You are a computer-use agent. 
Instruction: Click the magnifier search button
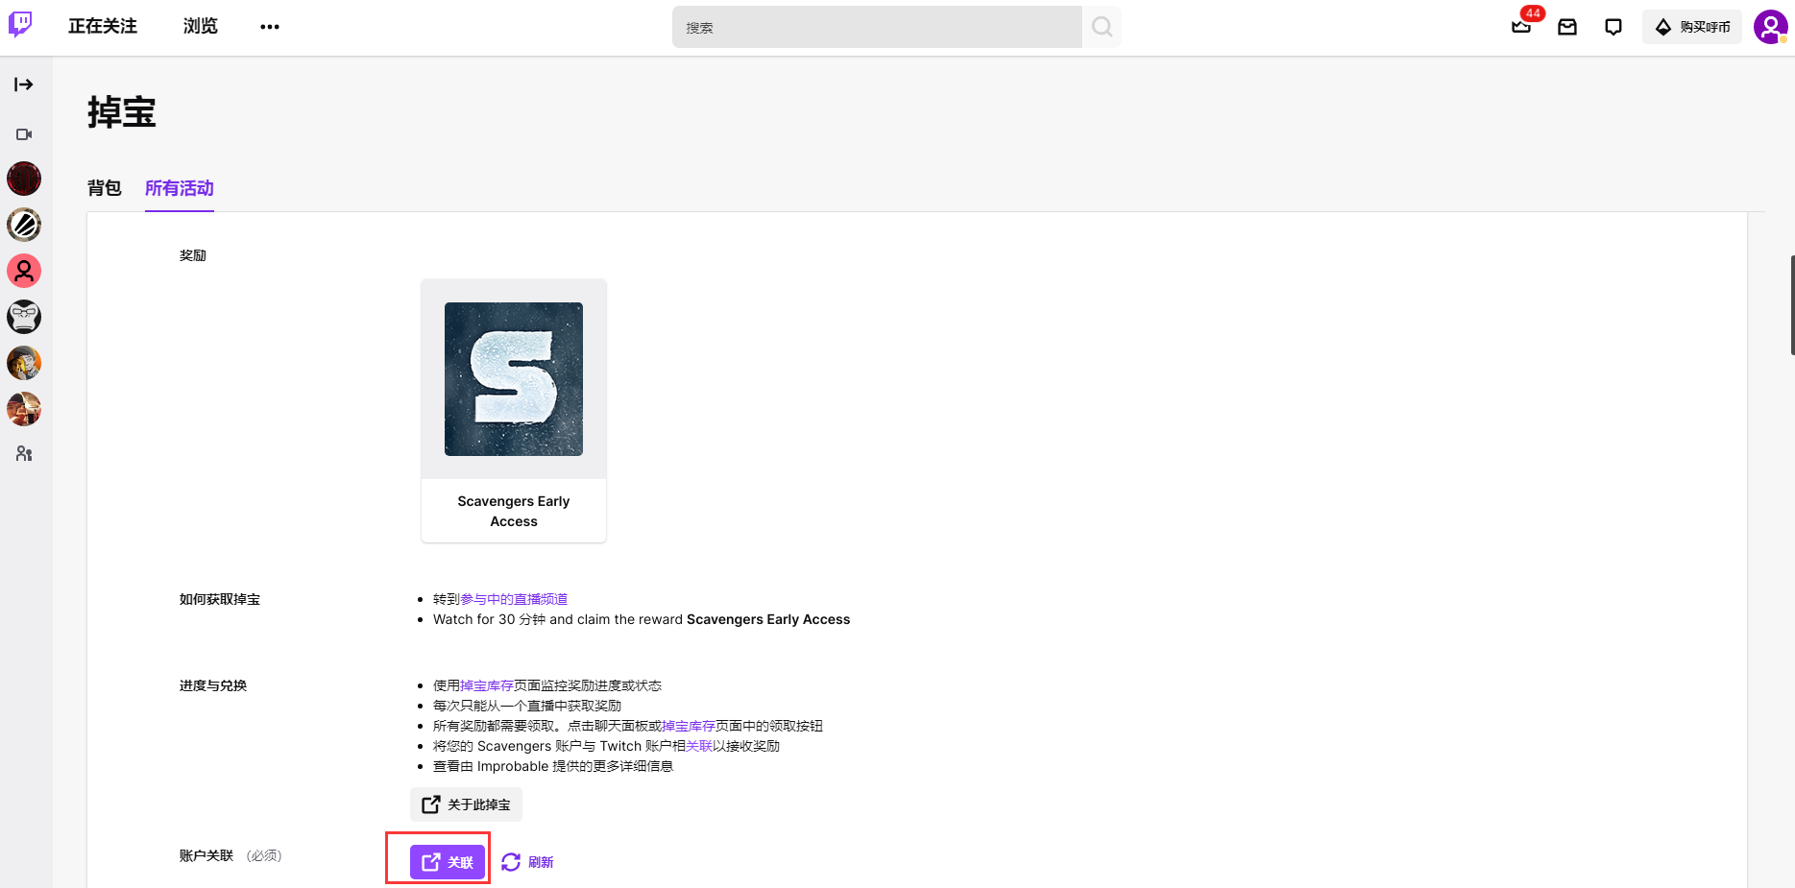coord(1102,27)
